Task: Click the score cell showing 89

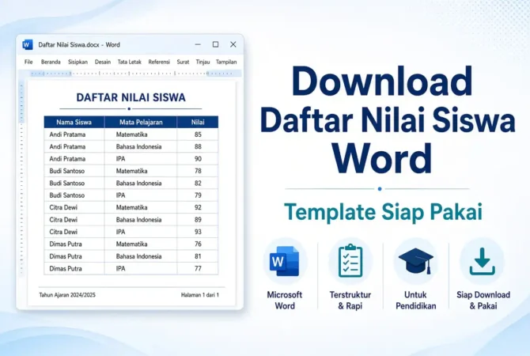Action: 198,220
